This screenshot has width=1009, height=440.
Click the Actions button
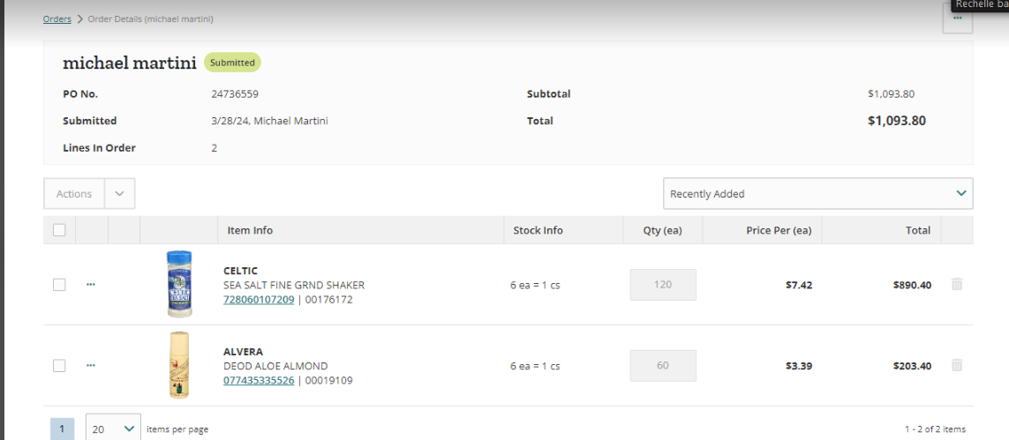pos(74,193)
